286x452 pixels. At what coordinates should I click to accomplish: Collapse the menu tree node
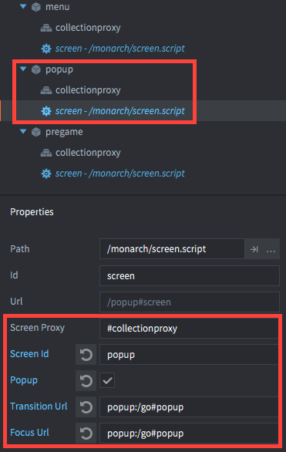click(23, 6)
